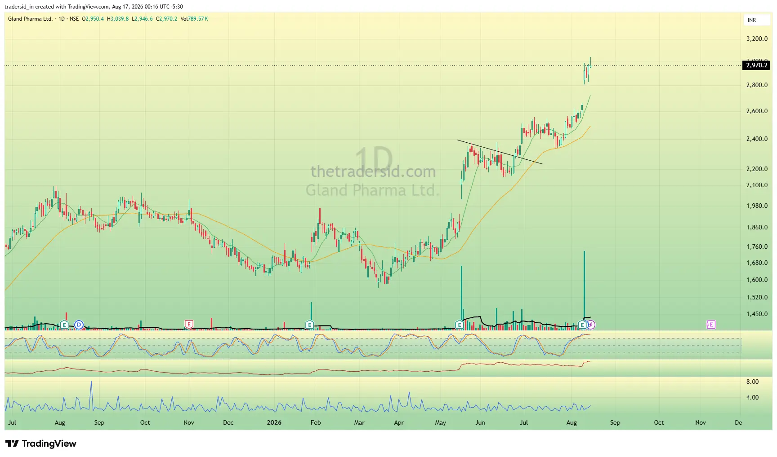The height and width of the screenshot is (457, 777).
Task: Click the 1,680.0 price scale label
Action: click(757, 263)
